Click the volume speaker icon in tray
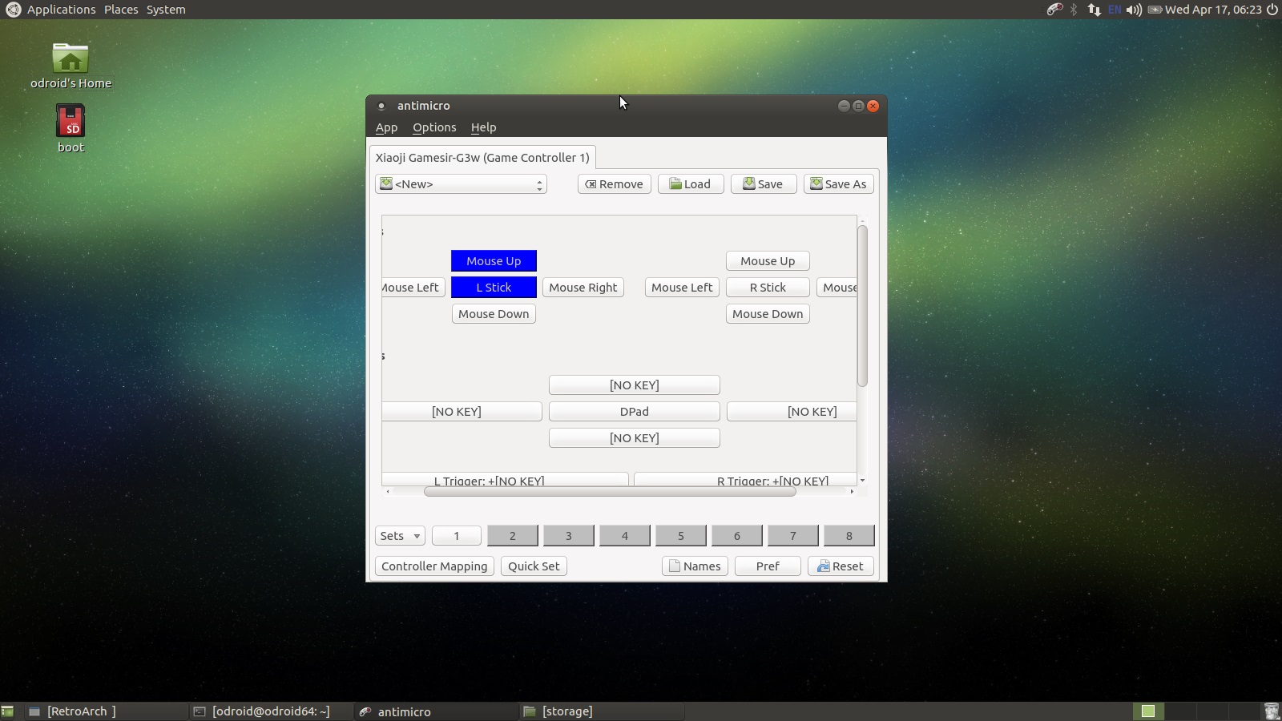This screenshot has width=1282, height=721. click(x=1133, y=10)
